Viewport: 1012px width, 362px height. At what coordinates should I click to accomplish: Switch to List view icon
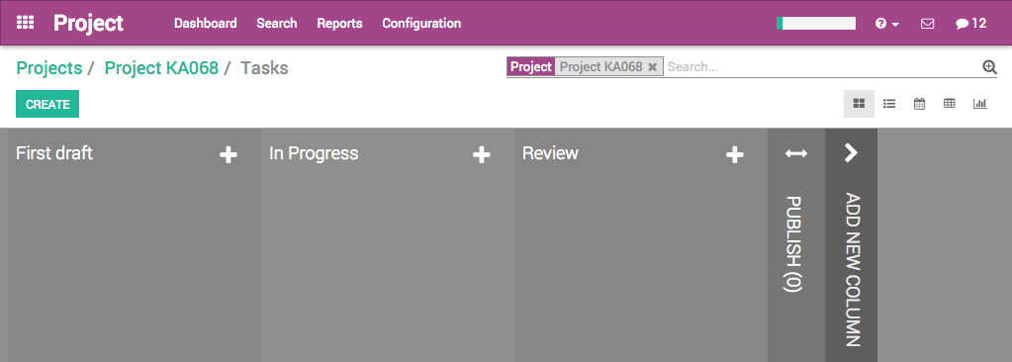889,104
